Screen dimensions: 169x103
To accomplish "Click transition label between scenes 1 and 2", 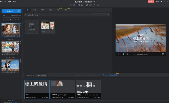I will [x=10, y=40].
